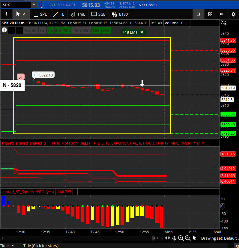Click the SPX symbol input field
Image resolution: width=239 pixels, height=248 pixels.
(16, 5)
